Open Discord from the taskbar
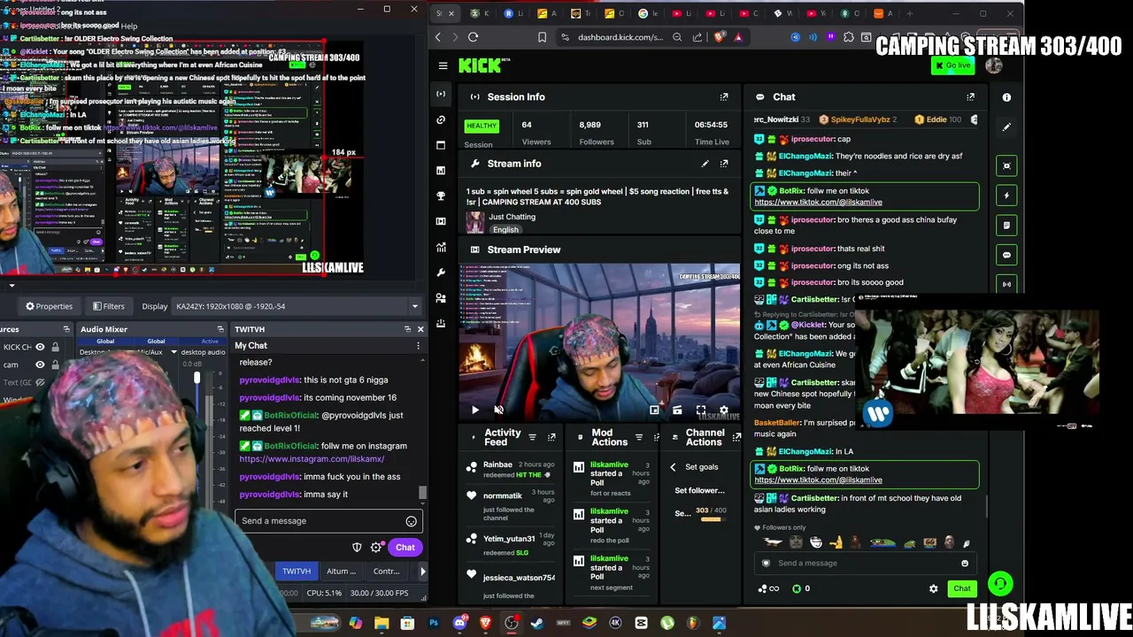 coord(459,623)
